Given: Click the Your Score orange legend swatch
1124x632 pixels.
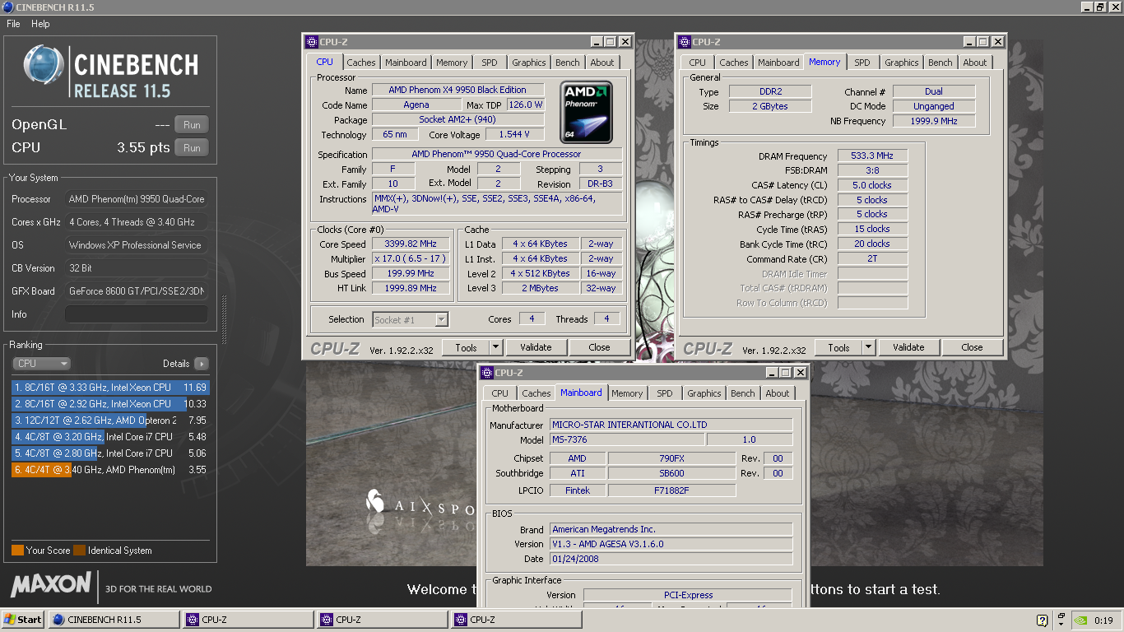Looking at the screenshot, I should click(x=17, y=551).
